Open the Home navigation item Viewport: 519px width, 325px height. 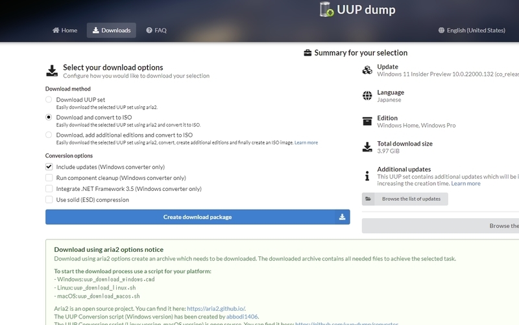coord(65,30)
